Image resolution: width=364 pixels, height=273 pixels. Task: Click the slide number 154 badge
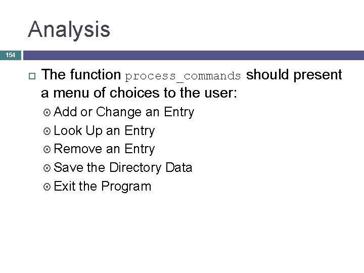pyautogui.click(x=11, y=55)
